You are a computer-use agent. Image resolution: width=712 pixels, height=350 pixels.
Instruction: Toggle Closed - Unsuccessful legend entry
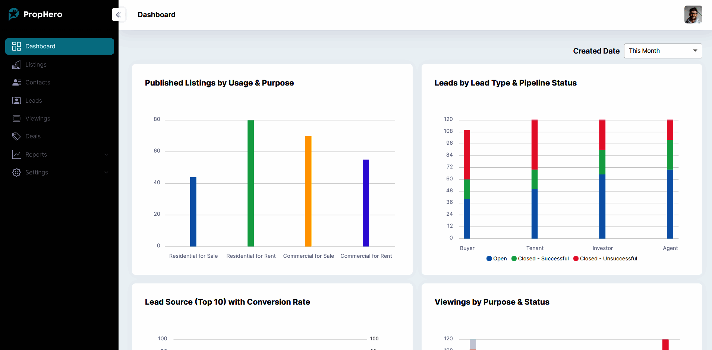pos(605,259)
